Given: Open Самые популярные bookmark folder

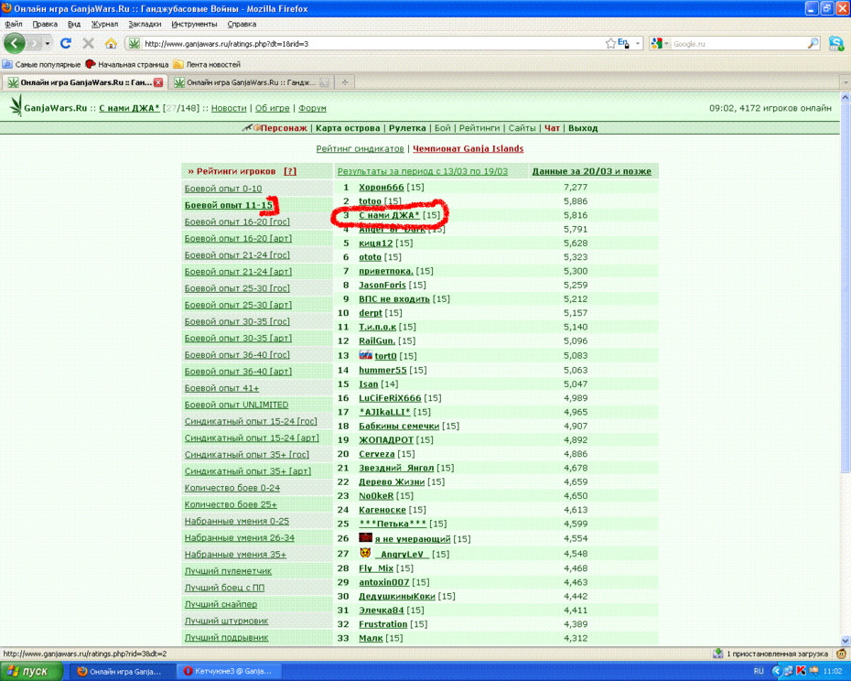Looking at the screenshot, I should point(42,64).
